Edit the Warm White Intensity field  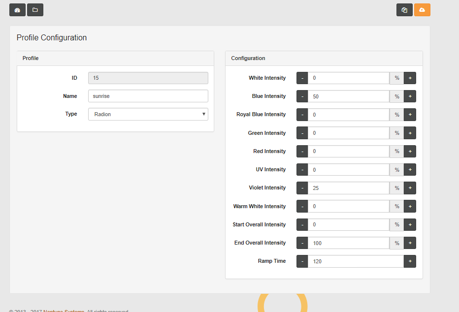tap(349, 206)
